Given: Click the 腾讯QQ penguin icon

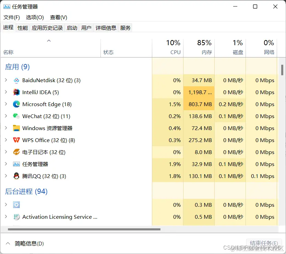Looking at the screenshot, I should click(x=16, y=176).
